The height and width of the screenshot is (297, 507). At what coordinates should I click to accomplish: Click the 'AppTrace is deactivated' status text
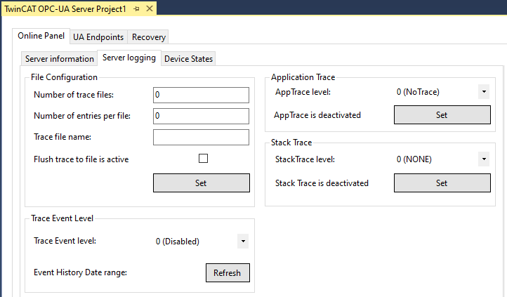pos(317,115)
